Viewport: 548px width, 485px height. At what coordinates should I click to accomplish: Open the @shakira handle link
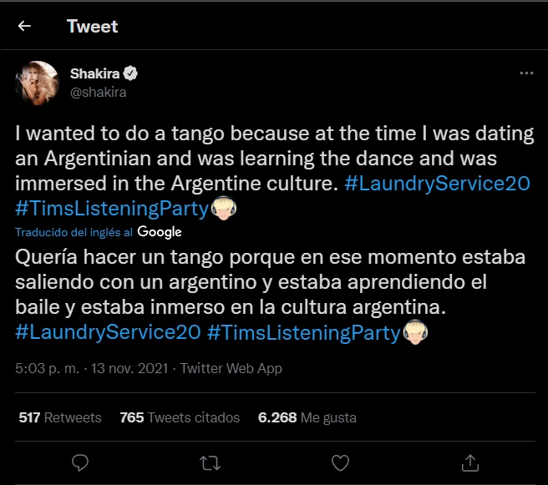coord(98,92)
